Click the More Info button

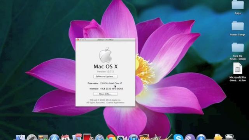click(105, 94)
